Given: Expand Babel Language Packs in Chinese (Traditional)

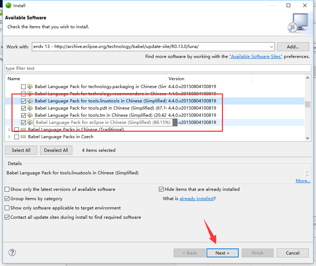Looking at the screenshot, I should [9, 130].
